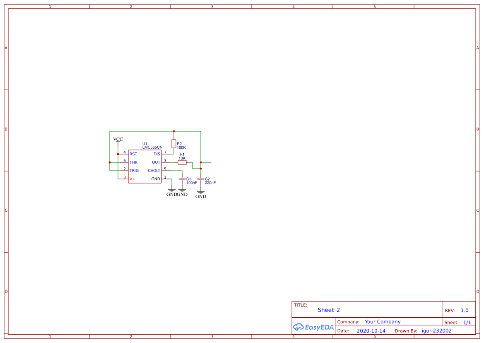Click the Sheet 1/1 field
The height and width of the screenshot is (343, 484).
(x=467, y=322)
